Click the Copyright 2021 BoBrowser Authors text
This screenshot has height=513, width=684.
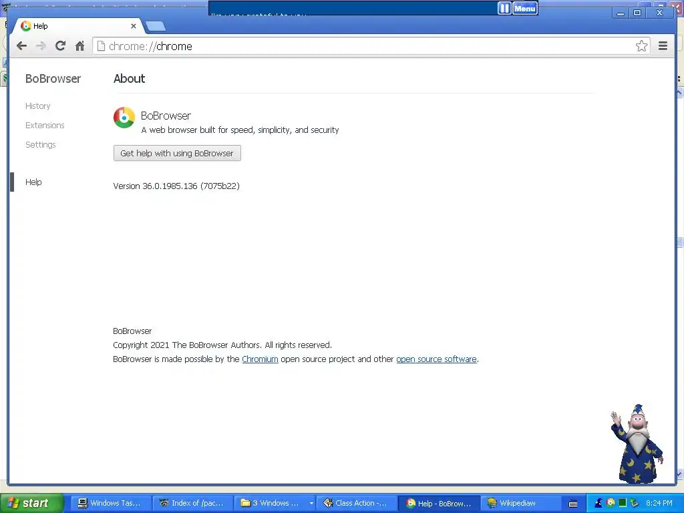pos(222,345)
